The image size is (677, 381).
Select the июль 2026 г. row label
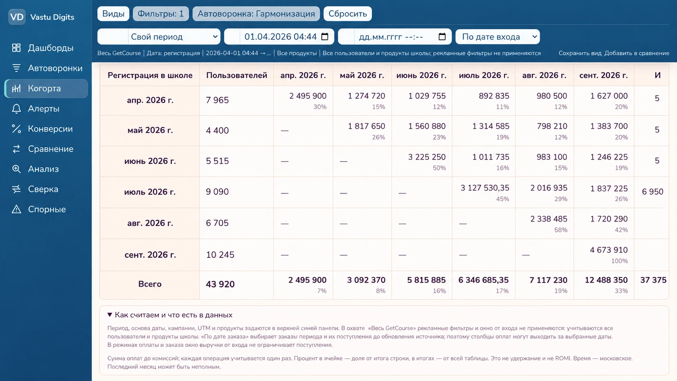(150, 192)
